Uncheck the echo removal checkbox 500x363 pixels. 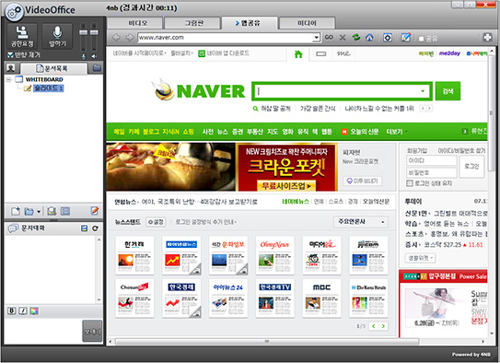[10, 55]
